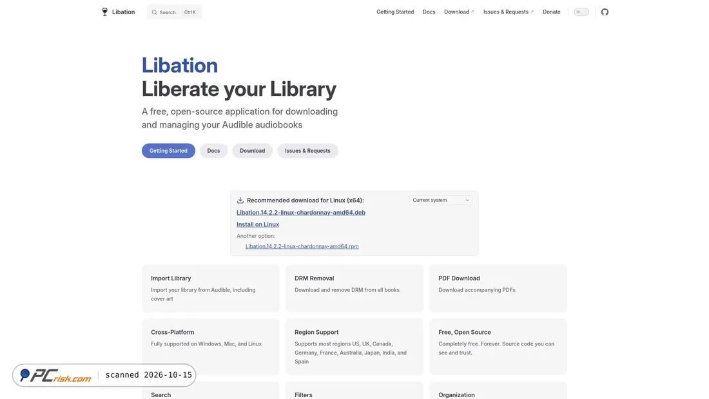Click the Docs pill button under the tagline
The image size is (709, 399).
213,151
